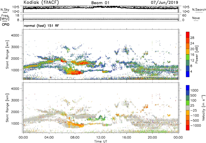206x143 pixels.
Task: Click the '08:00' time tick label
Action: click(75, 138)
